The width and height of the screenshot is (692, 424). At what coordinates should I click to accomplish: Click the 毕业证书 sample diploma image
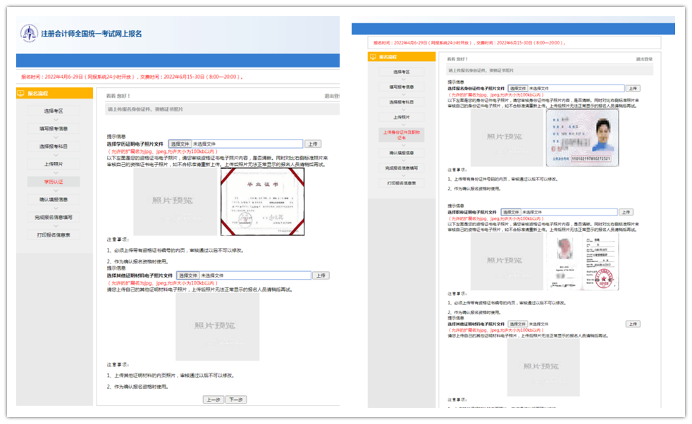263,201
